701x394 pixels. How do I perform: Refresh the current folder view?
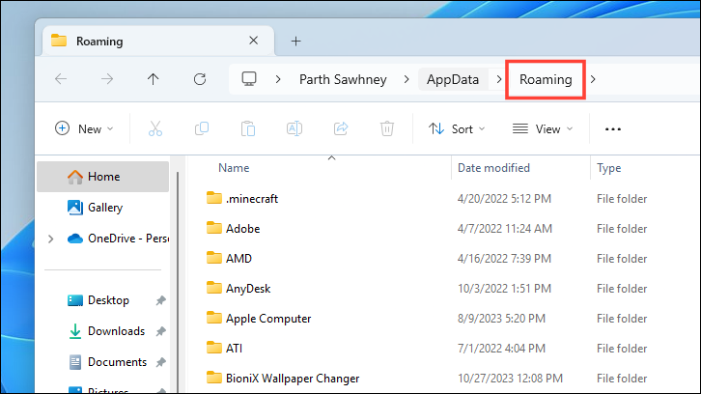(200, 79)
